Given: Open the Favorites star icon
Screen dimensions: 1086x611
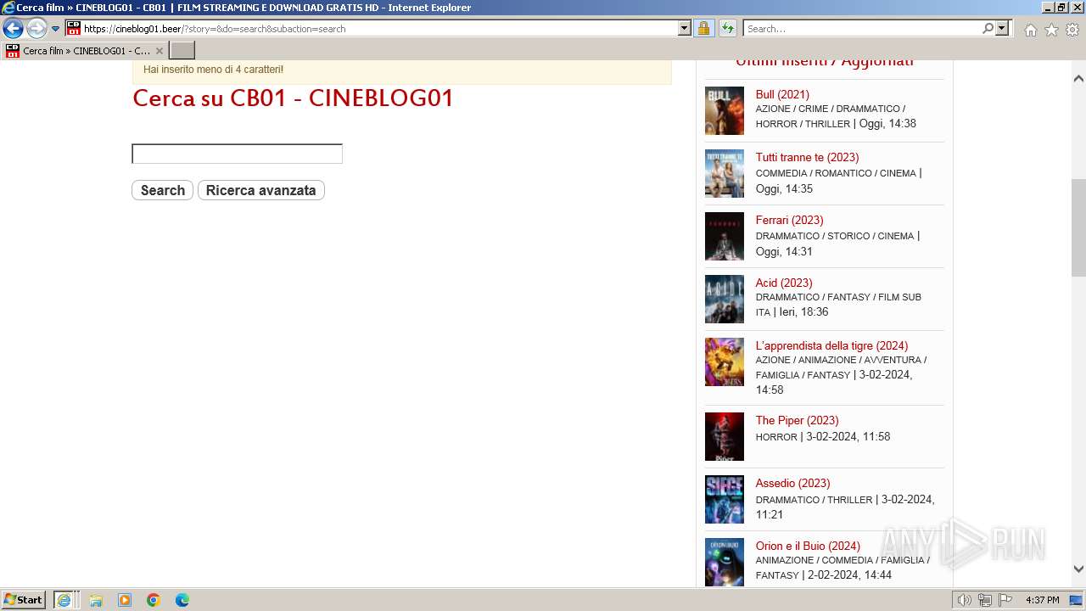Looking at the screenshot, I should (1051, 30).
